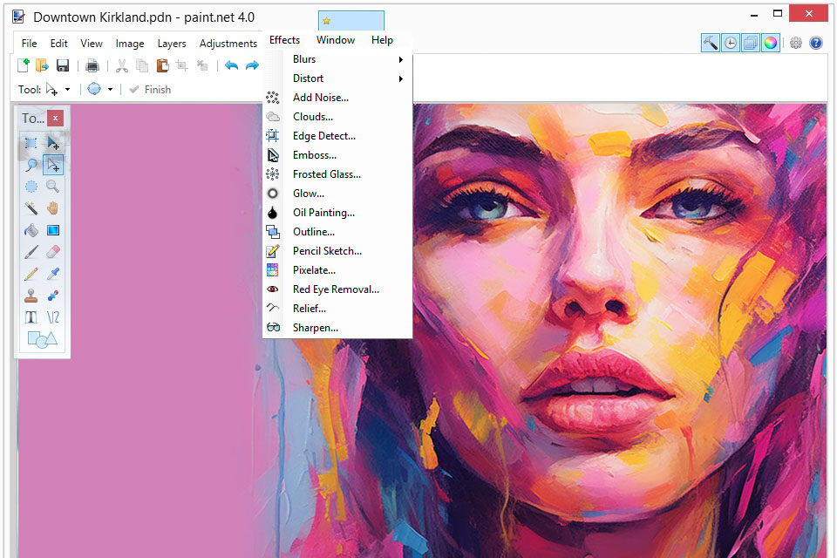Open the Edit menu
837x558 pixels.
coord(58,44)
